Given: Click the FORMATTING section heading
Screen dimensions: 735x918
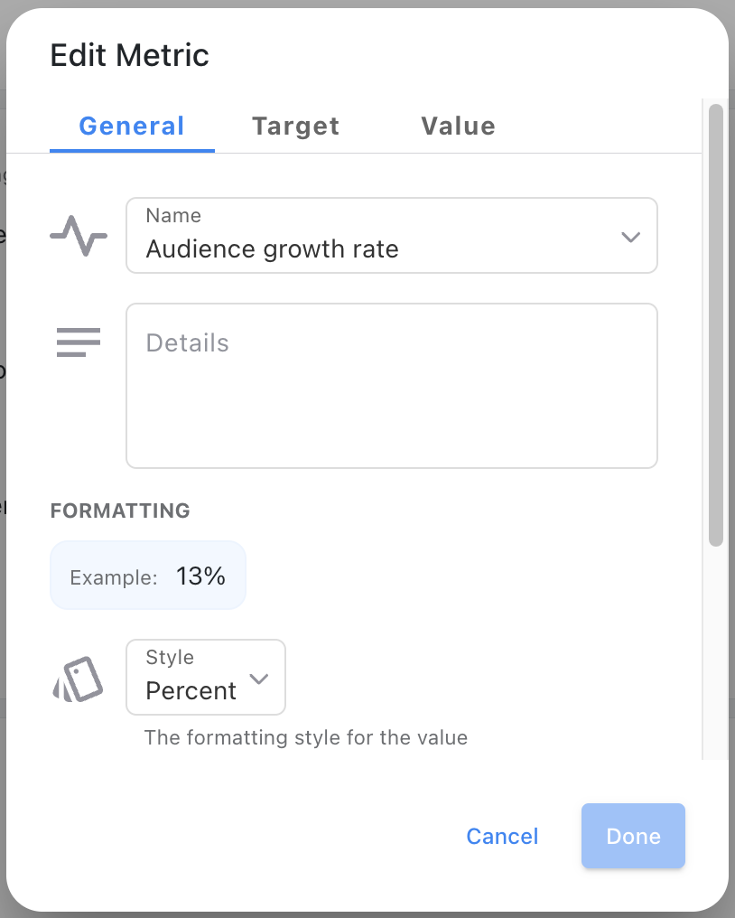Looking at the screenshot, I should 120,511.
